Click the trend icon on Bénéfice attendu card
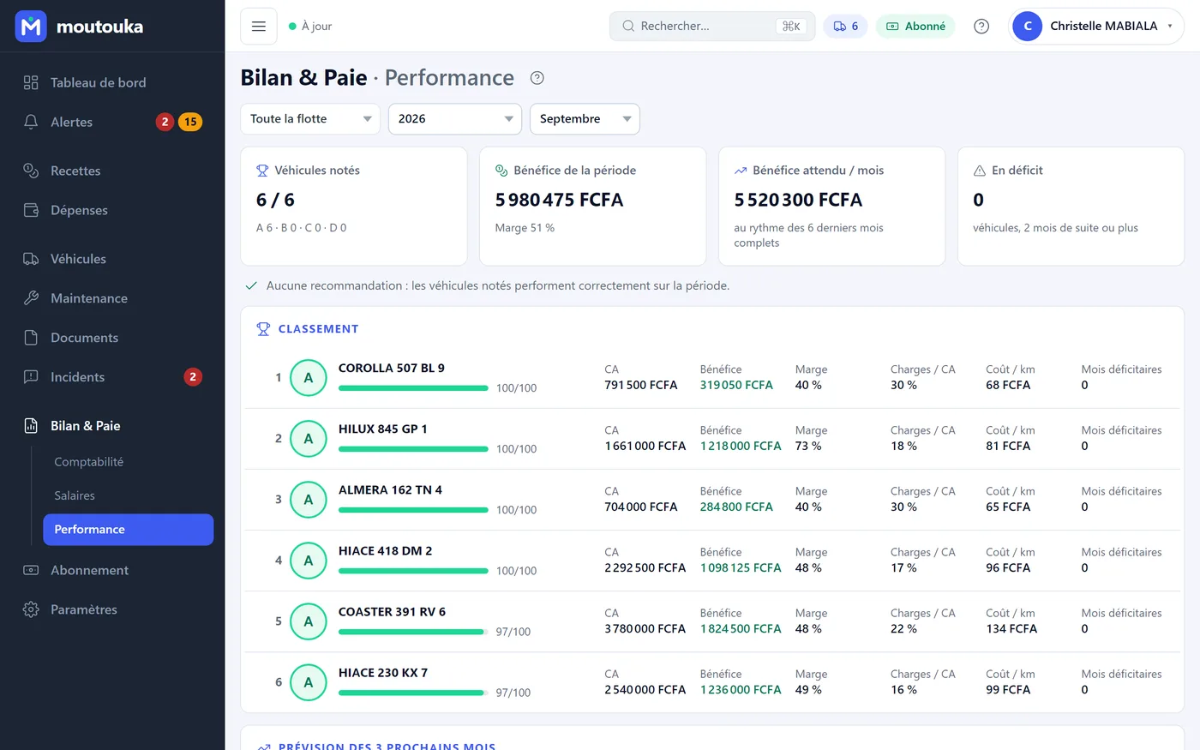This screenshot has height=750, width=1200. [x=741, y=171]
